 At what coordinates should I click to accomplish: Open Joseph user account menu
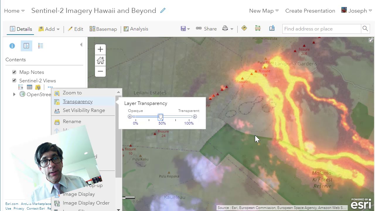click(x=357, y=11)
